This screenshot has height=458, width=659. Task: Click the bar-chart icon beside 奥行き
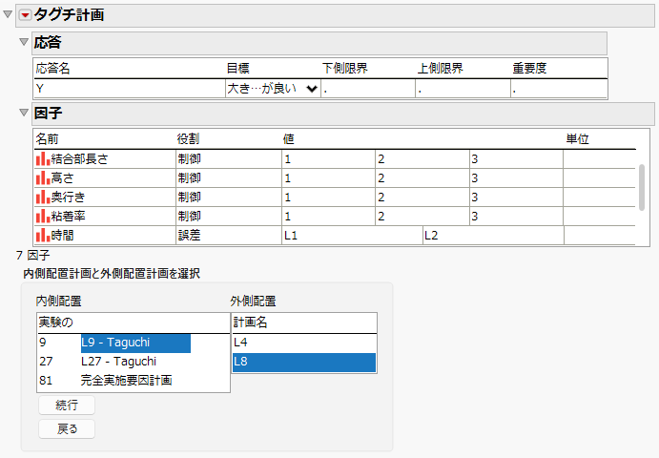[x=43, y=197]
